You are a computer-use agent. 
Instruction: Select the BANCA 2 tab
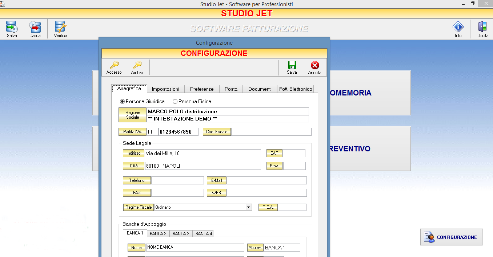pos(158,234)
